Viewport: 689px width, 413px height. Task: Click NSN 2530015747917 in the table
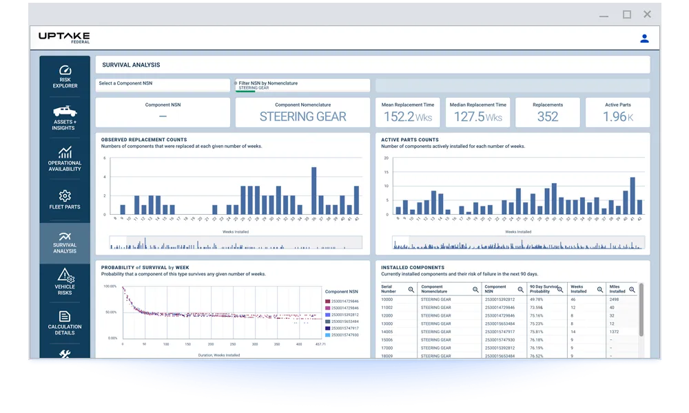click(x=500, y=332)
